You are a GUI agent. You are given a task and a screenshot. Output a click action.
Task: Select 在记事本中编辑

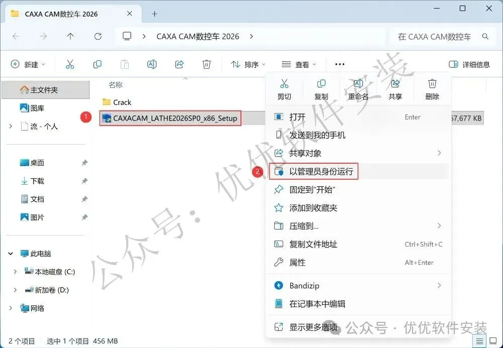tap(358, 303)
